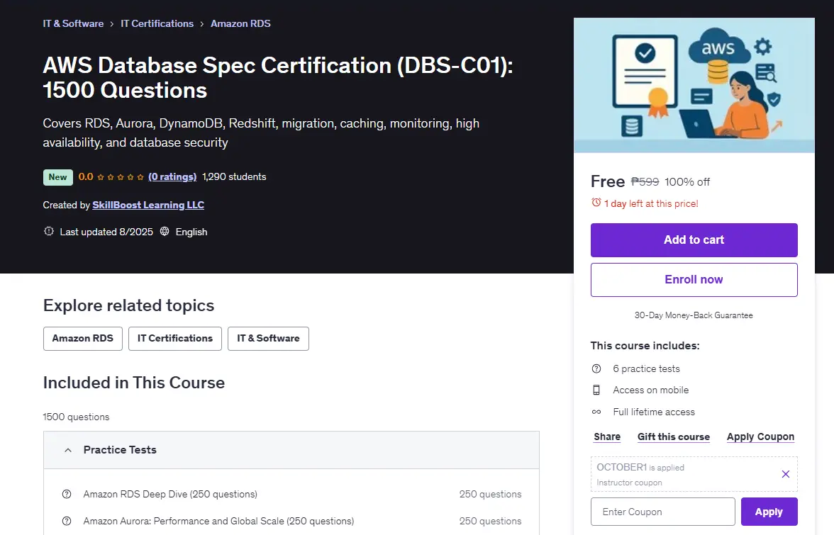Click the 1 day left at this price text
This screenshot has height=535, width=834.
point(651,203)
